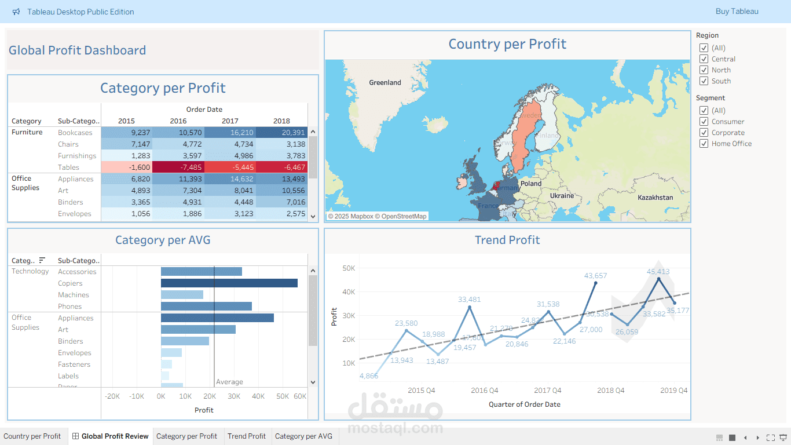This screenshot has width=791, height=445.
Task: Uncheck the North region checkbox
Action: [x=704, y=70]
